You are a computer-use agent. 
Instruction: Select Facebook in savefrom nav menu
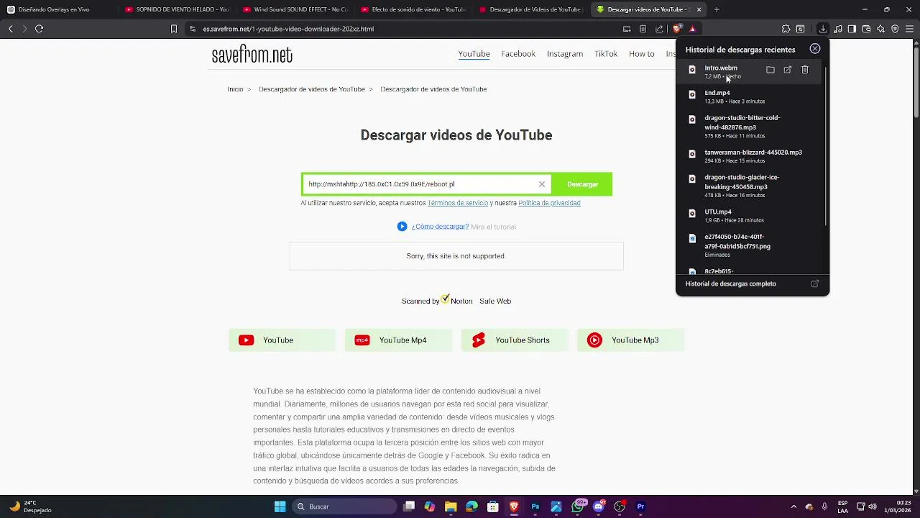click(x=518, y=54)
